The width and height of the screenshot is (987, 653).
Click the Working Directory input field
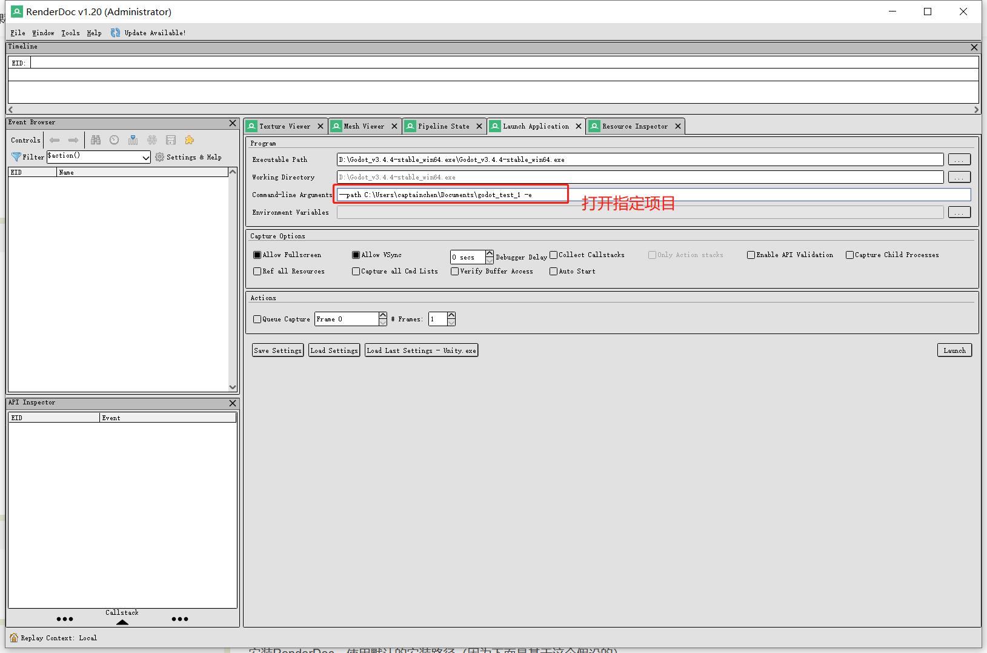click(640, 177)
